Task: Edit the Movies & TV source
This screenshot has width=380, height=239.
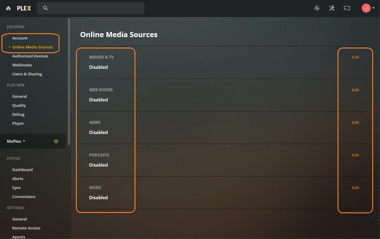Action: [x=355, y=57]
